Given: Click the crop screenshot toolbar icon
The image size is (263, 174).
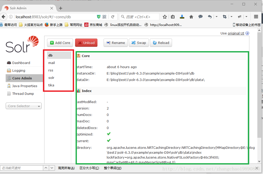Looking at the screenshot, I should pyautogui.click(x=225, y=17).
